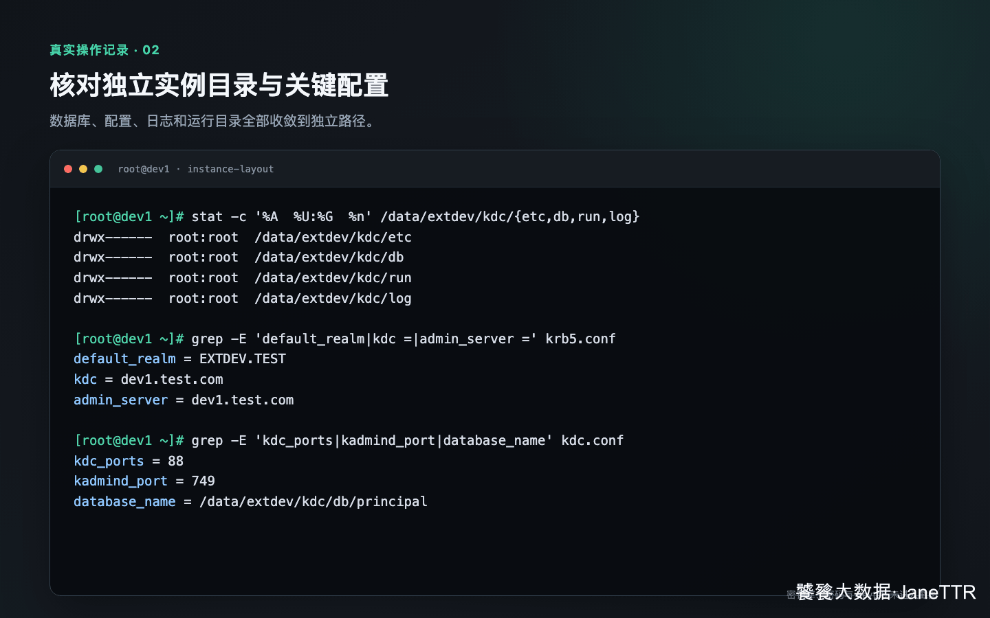The image size is (990, 618).
Task: Click the kadmind_port = 749 line
Action: [144, 481]
